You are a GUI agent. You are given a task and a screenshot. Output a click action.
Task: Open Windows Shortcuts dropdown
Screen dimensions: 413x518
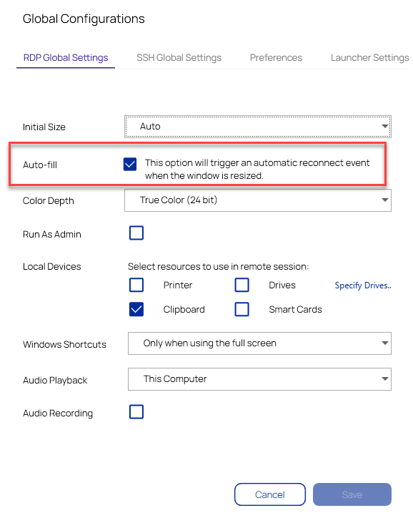pos(259,343)
